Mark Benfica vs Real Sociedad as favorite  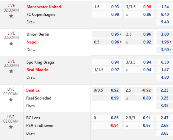coord(11,99)
